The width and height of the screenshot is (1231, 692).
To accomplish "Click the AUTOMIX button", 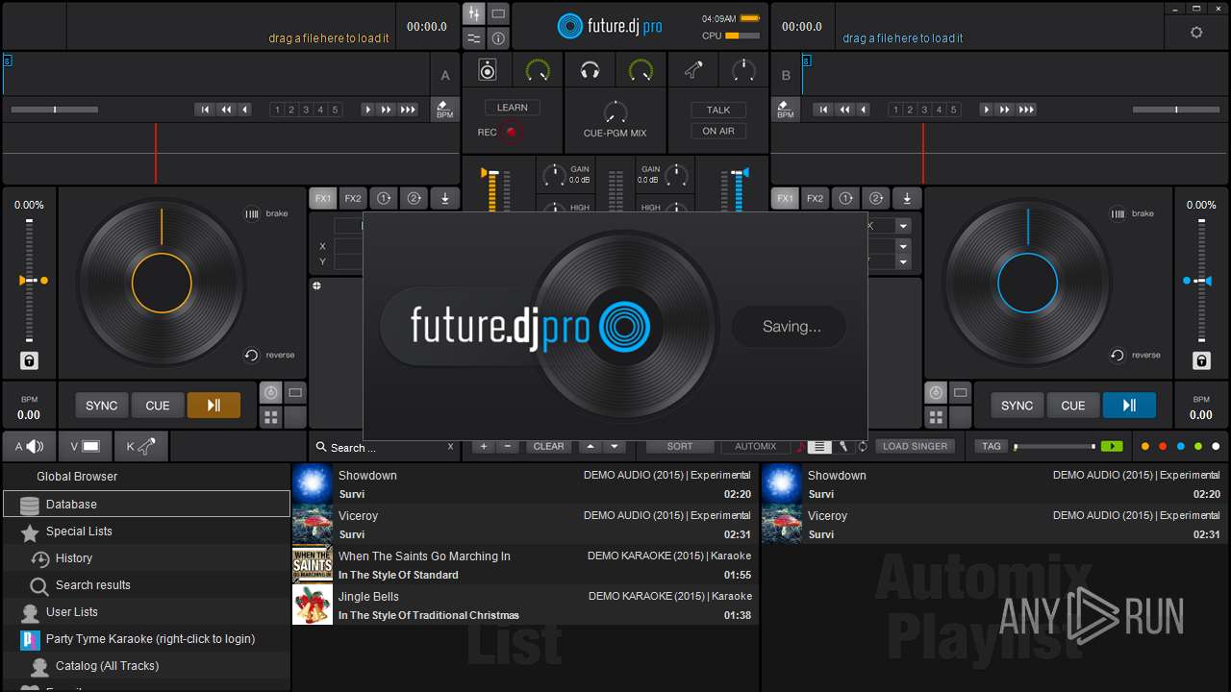I will (756, 446).
